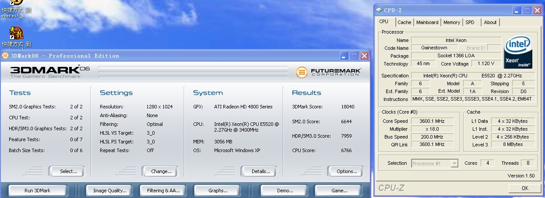
Task: Click the Details... button under System
Action: pos(259,171)
